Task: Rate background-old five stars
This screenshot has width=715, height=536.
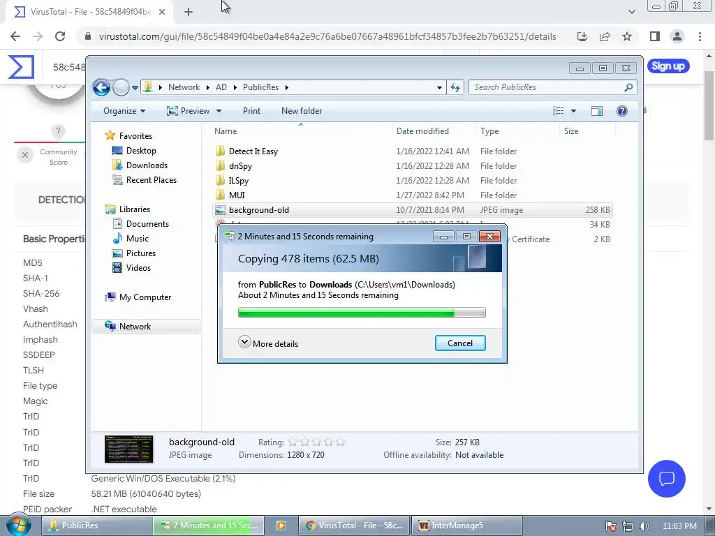Action: click(x=340, y=442)
